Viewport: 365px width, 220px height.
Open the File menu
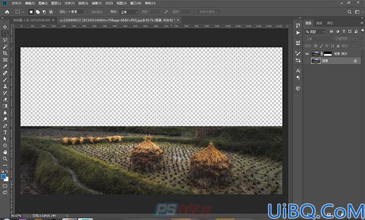pos(16,3)
